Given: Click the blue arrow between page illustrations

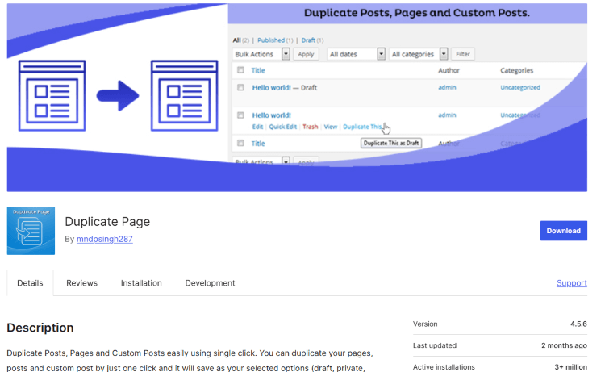Looking at the screenshot, I should (x=118, y=95).
